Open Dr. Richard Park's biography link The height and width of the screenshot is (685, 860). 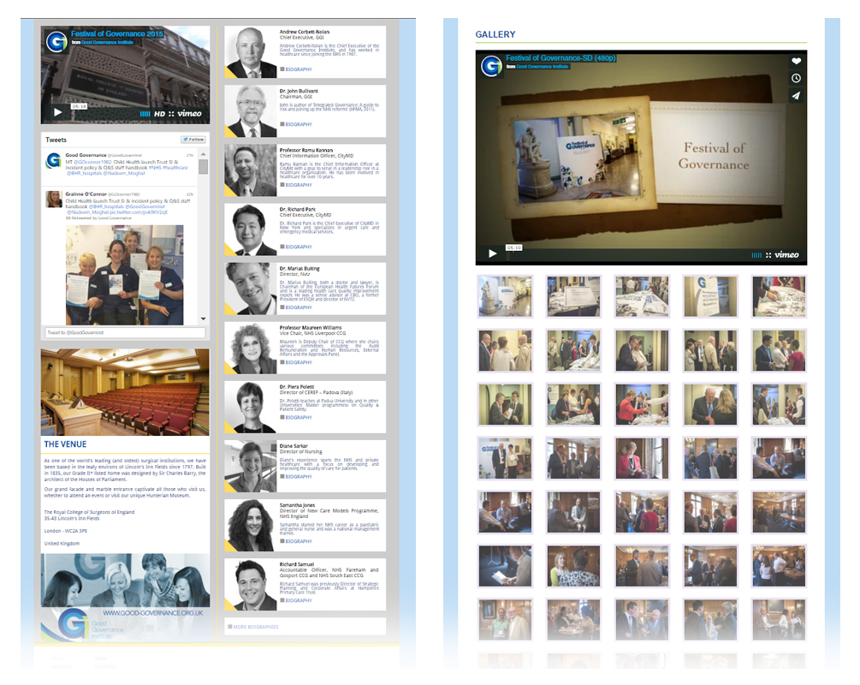(296, 247)
